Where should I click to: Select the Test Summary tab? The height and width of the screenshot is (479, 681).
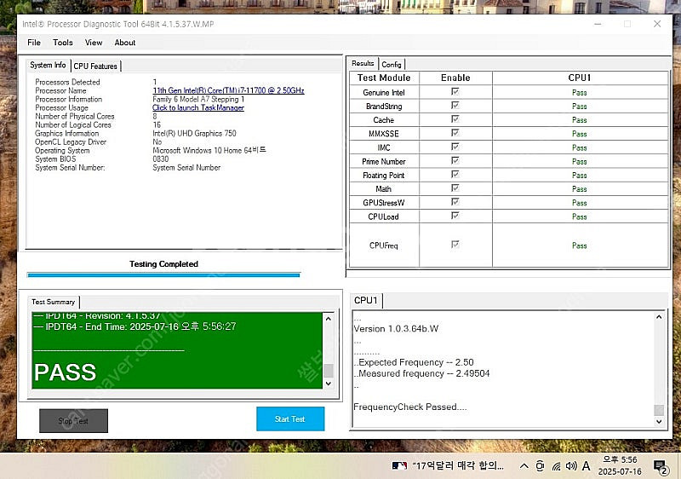(53, 302)
